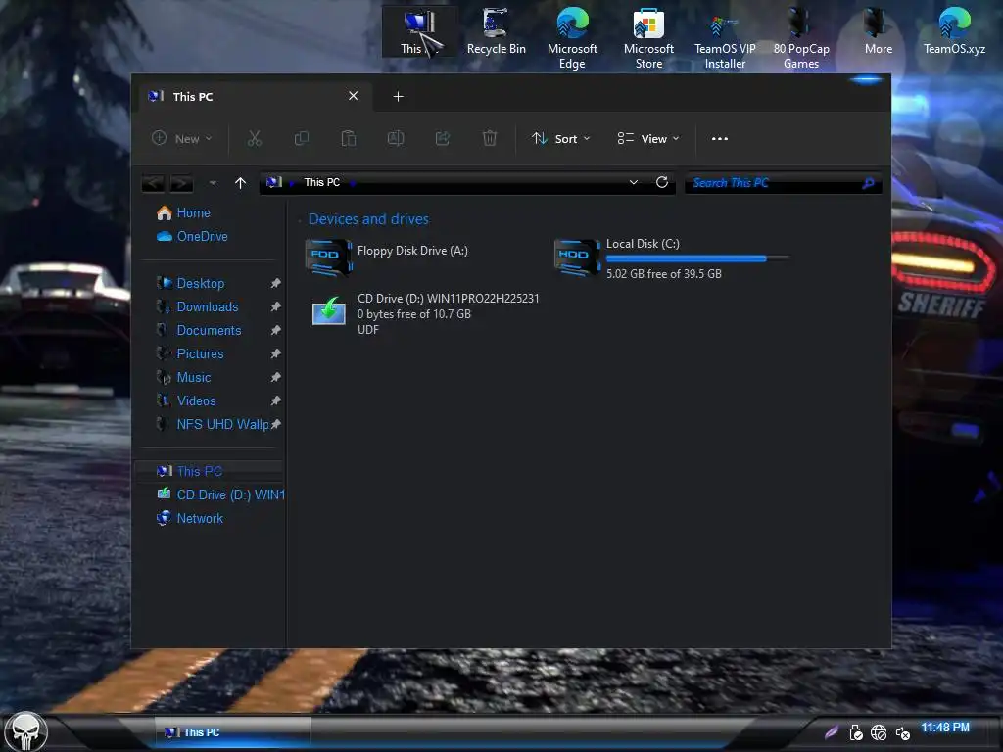Click the pin beside Videos

[x=275, y=400]
